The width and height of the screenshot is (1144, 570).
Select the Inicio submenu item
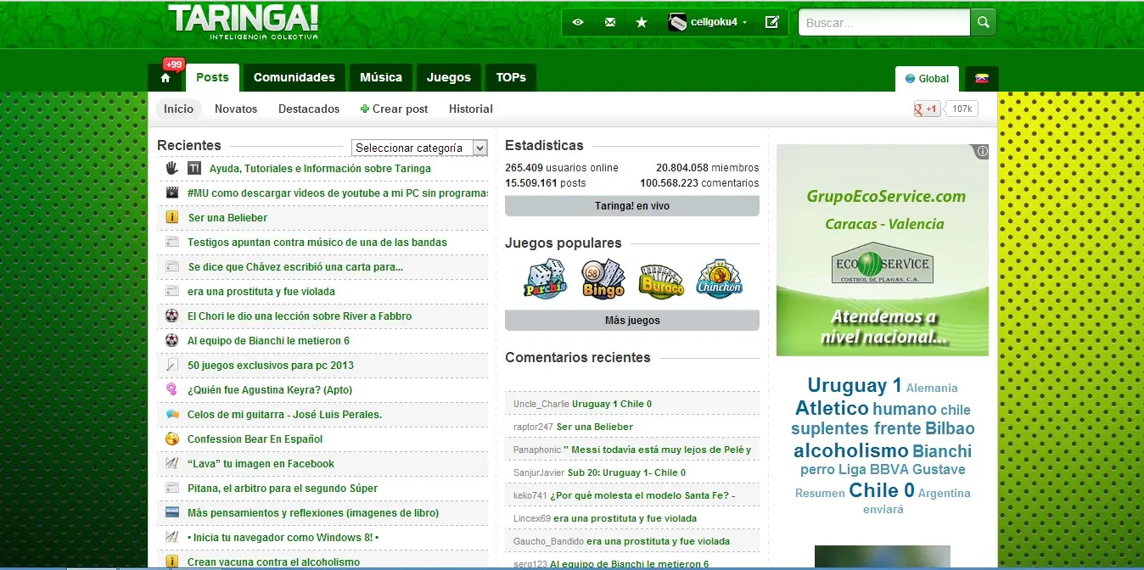click(179, 109)
